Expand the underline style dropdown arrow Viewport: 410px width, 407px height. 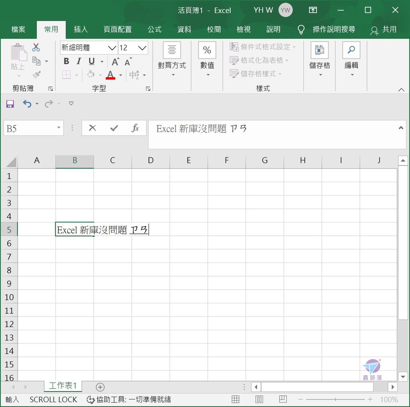pyautogui.click(x=102, y=62)
